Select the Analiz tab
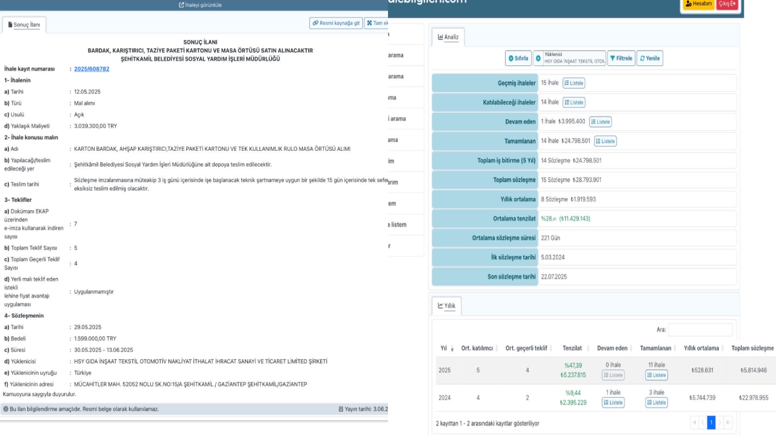This screenshot has height=436, width=776. [x=448, y=38]
